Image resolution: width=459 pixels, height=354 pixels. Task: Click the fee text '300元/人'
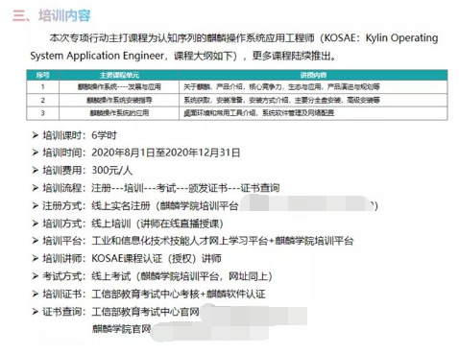click(112, 170)
